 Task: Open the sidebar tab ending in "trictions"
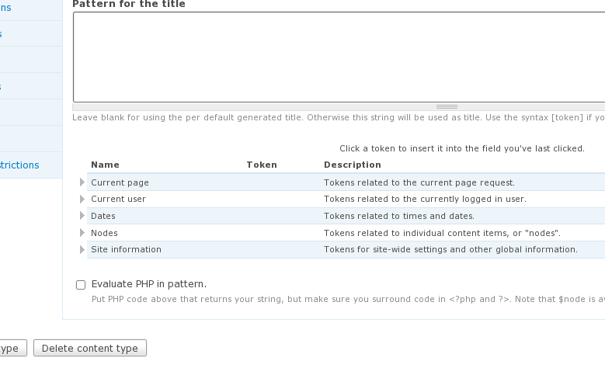(x=20, y=165)
